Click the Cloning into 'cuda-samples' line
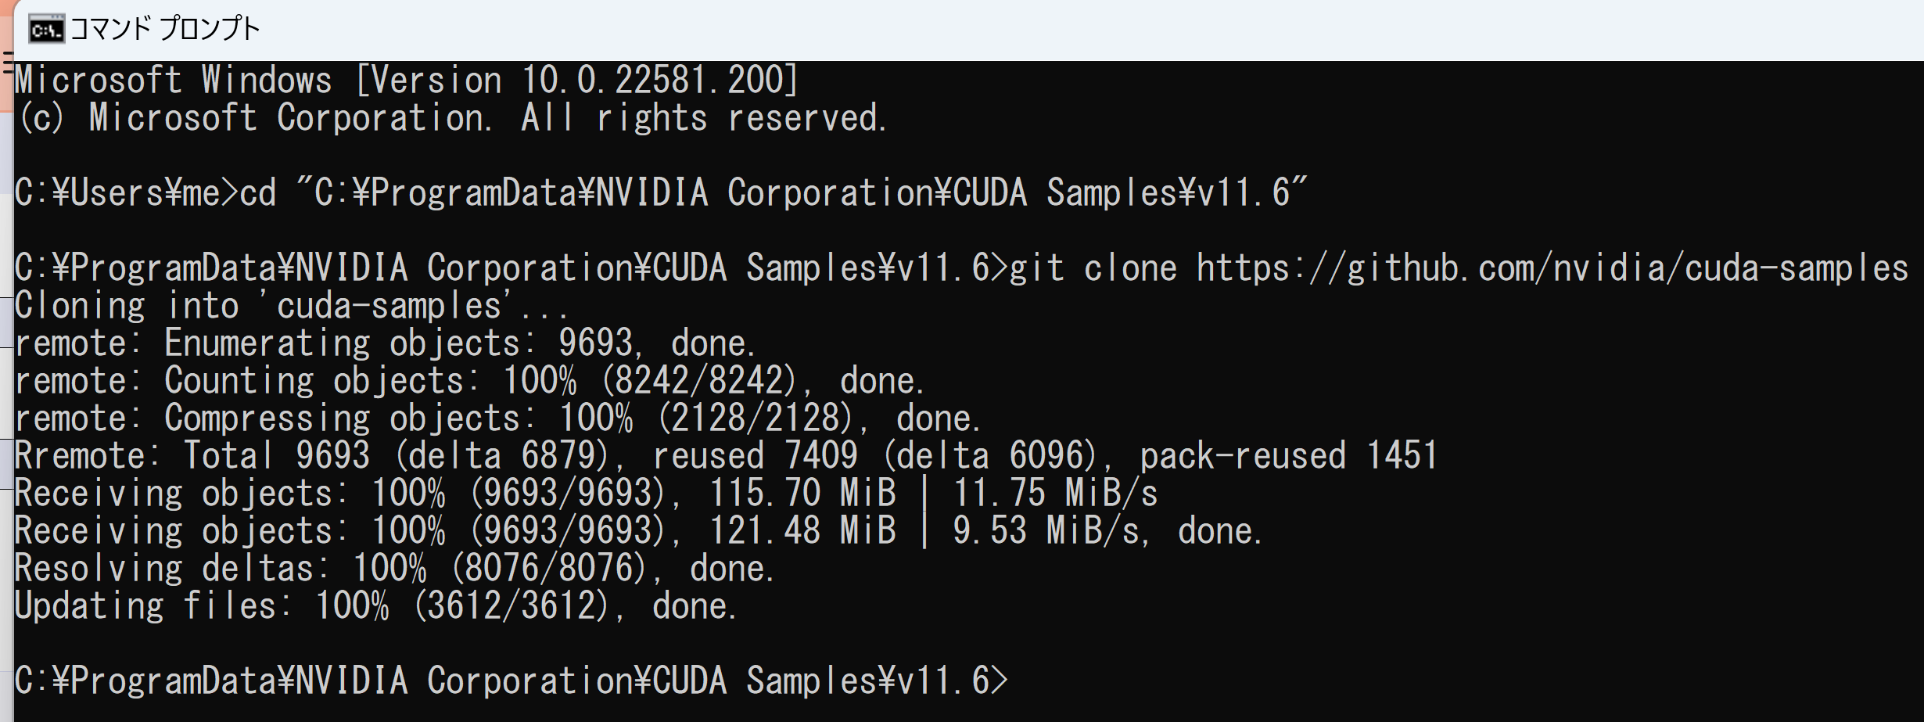The image size is (1924, 722). click(x=292, y=306)
